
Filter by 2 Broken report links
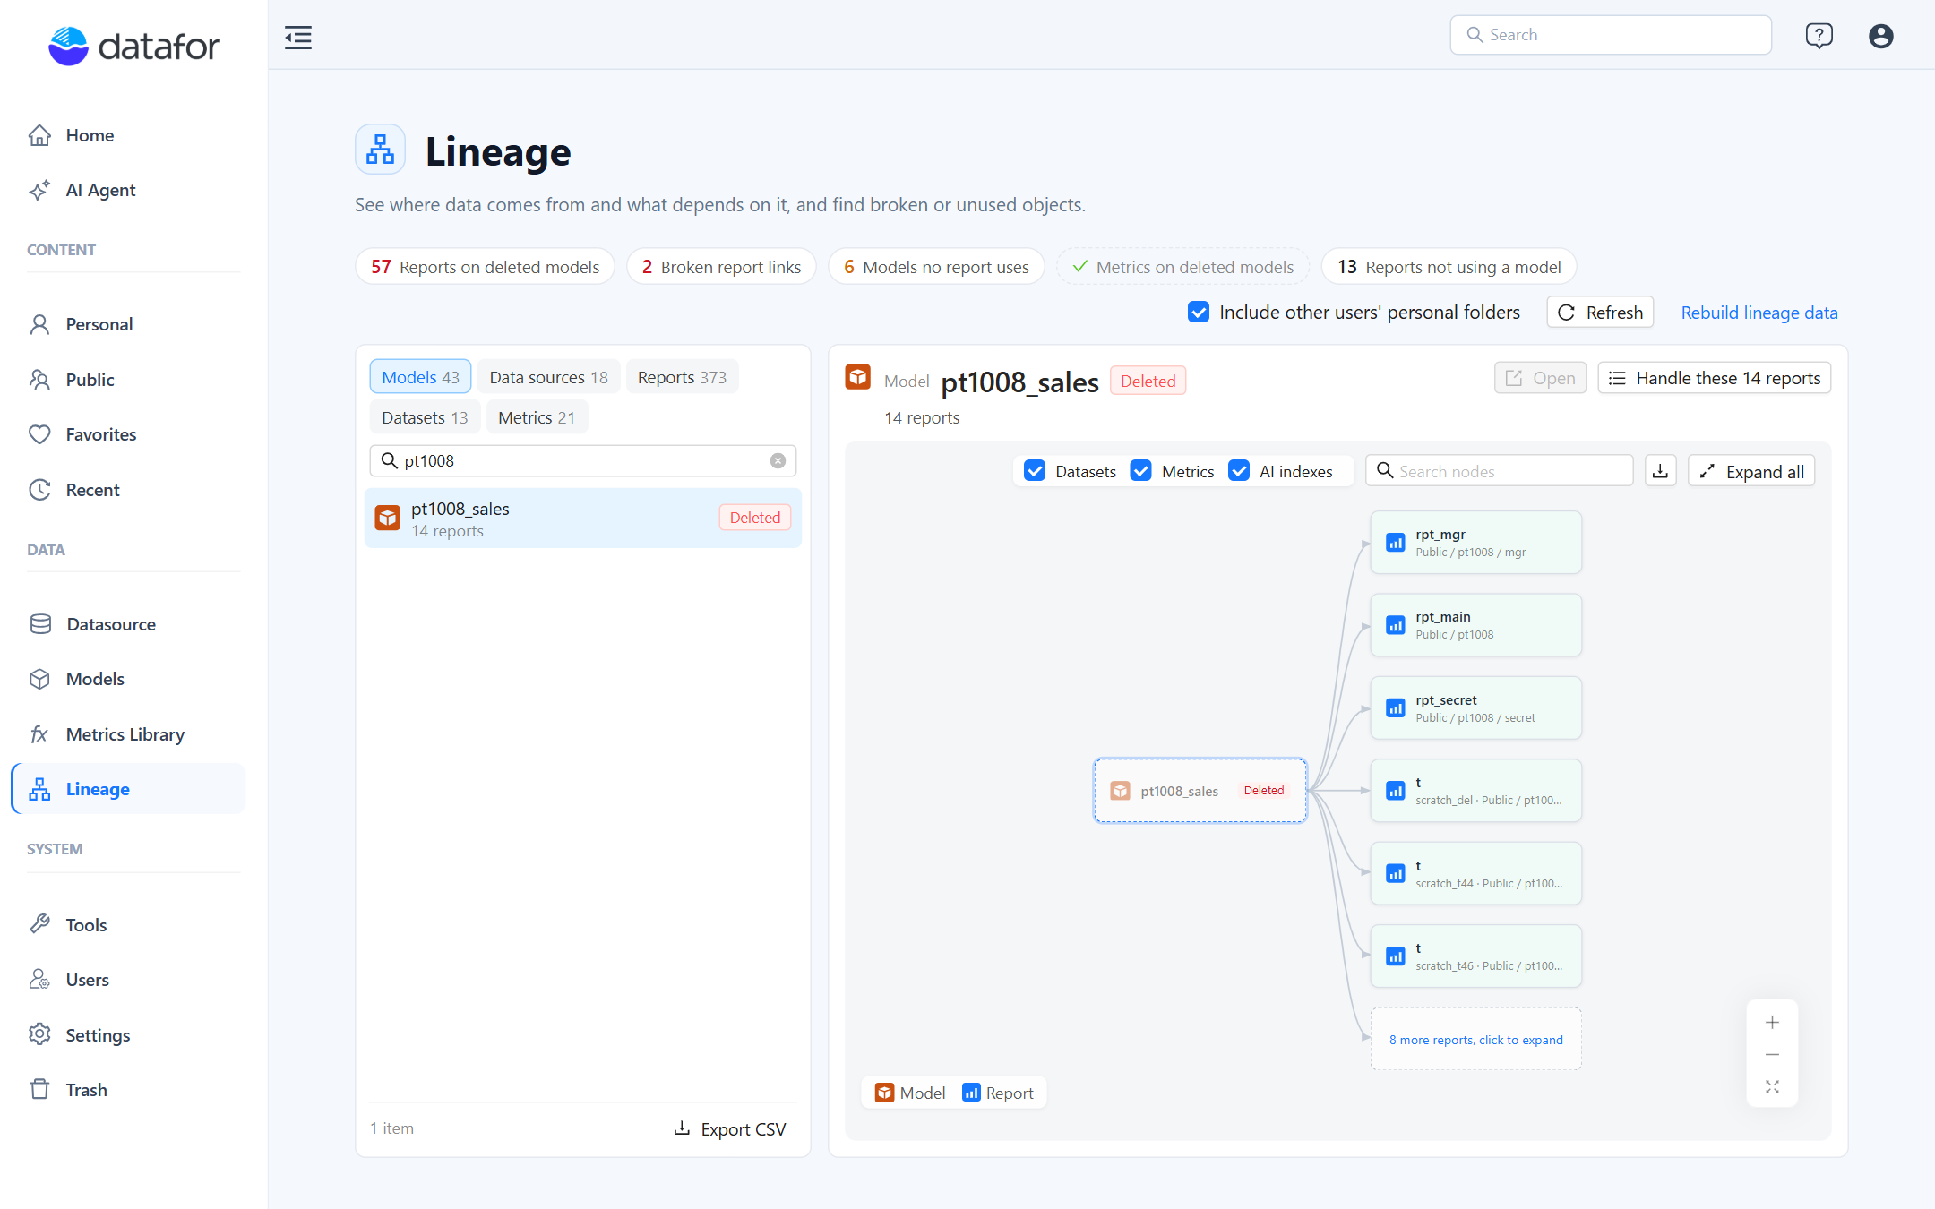click(721, 267)
